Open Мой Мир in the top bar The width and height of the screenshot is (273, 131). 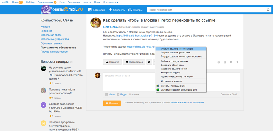coord(30,2)
